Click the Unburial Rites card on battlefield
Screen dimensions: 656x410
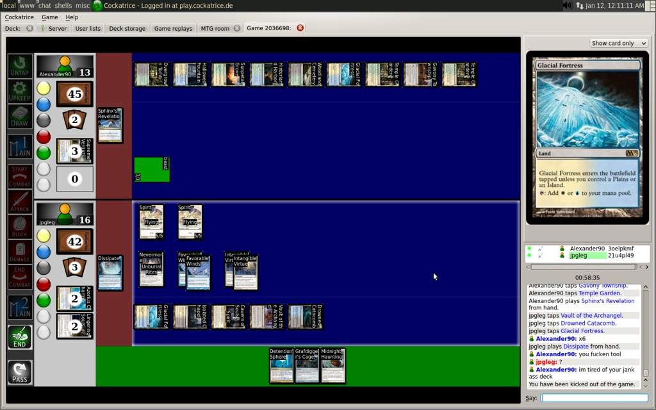click(x=151, y=269)
